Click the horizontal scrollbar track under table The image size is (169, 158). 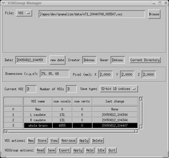(x=71, y=132)
